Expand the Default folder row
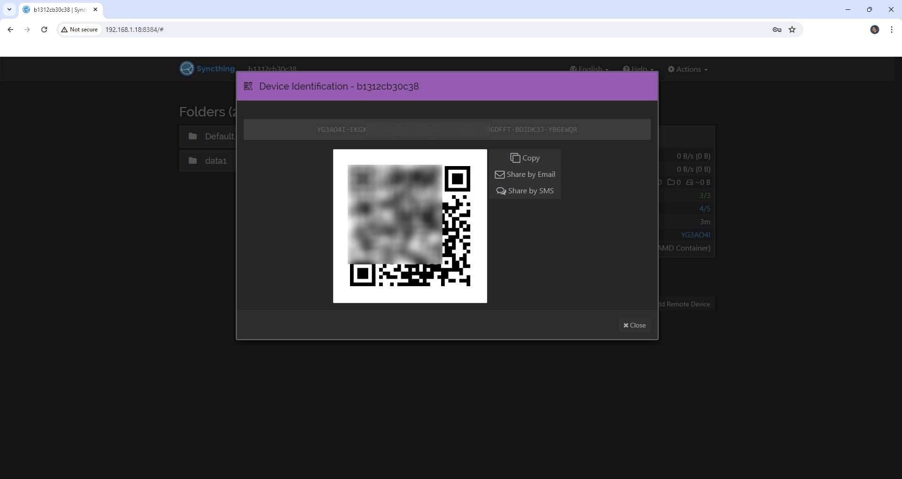Image resolution: width=902 pixels, height=479 pixels. [208, 136]
